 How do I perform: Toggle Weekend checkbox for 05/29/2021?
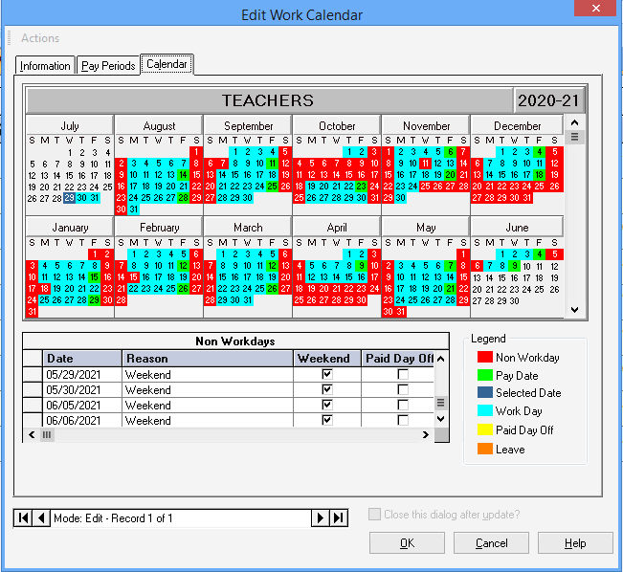click(x=327, y=374)
